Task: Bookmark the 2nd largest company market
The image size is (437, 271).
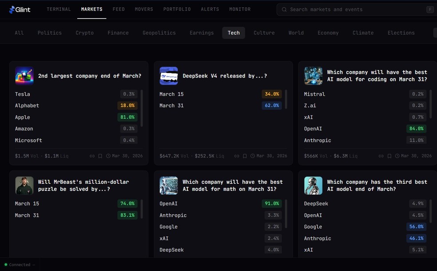Action: point(100,156)
